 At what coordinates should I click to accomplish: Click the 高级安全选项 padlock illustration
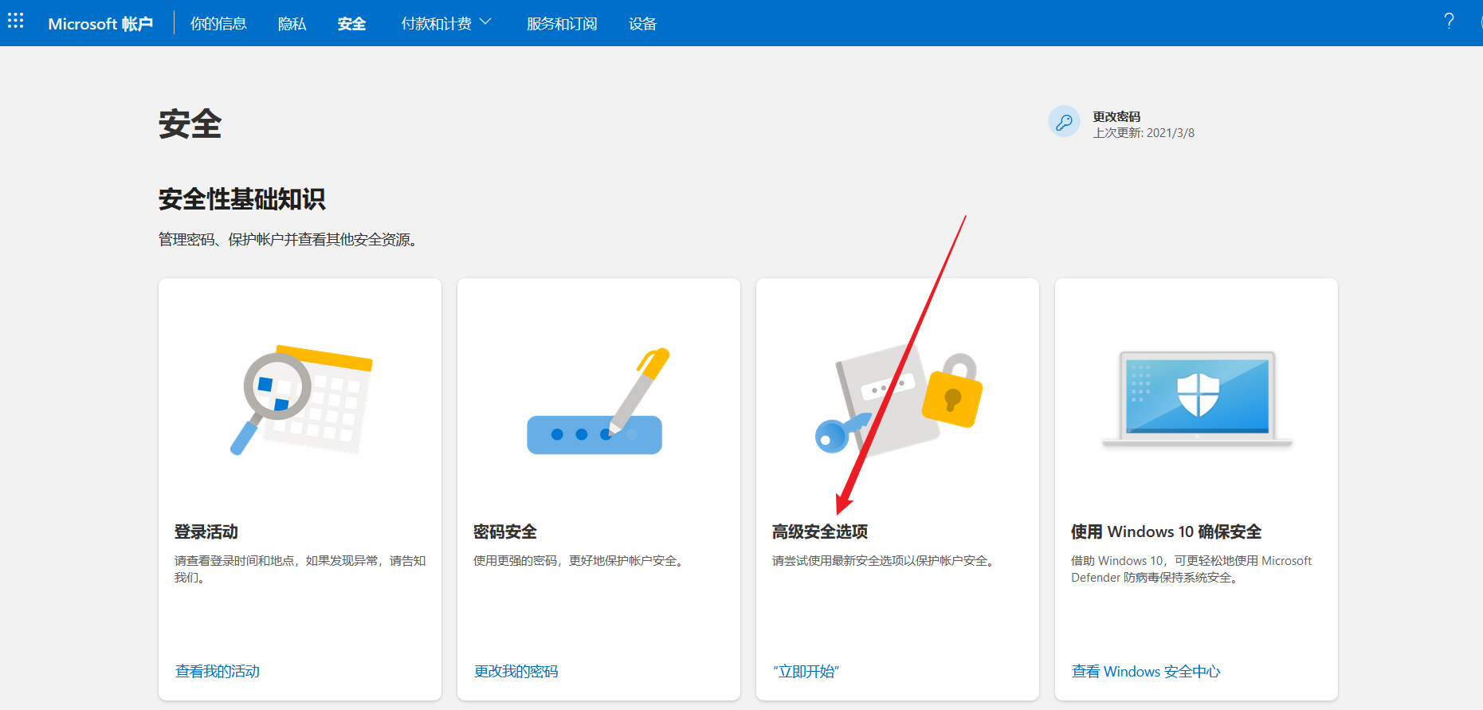(898, 400)
